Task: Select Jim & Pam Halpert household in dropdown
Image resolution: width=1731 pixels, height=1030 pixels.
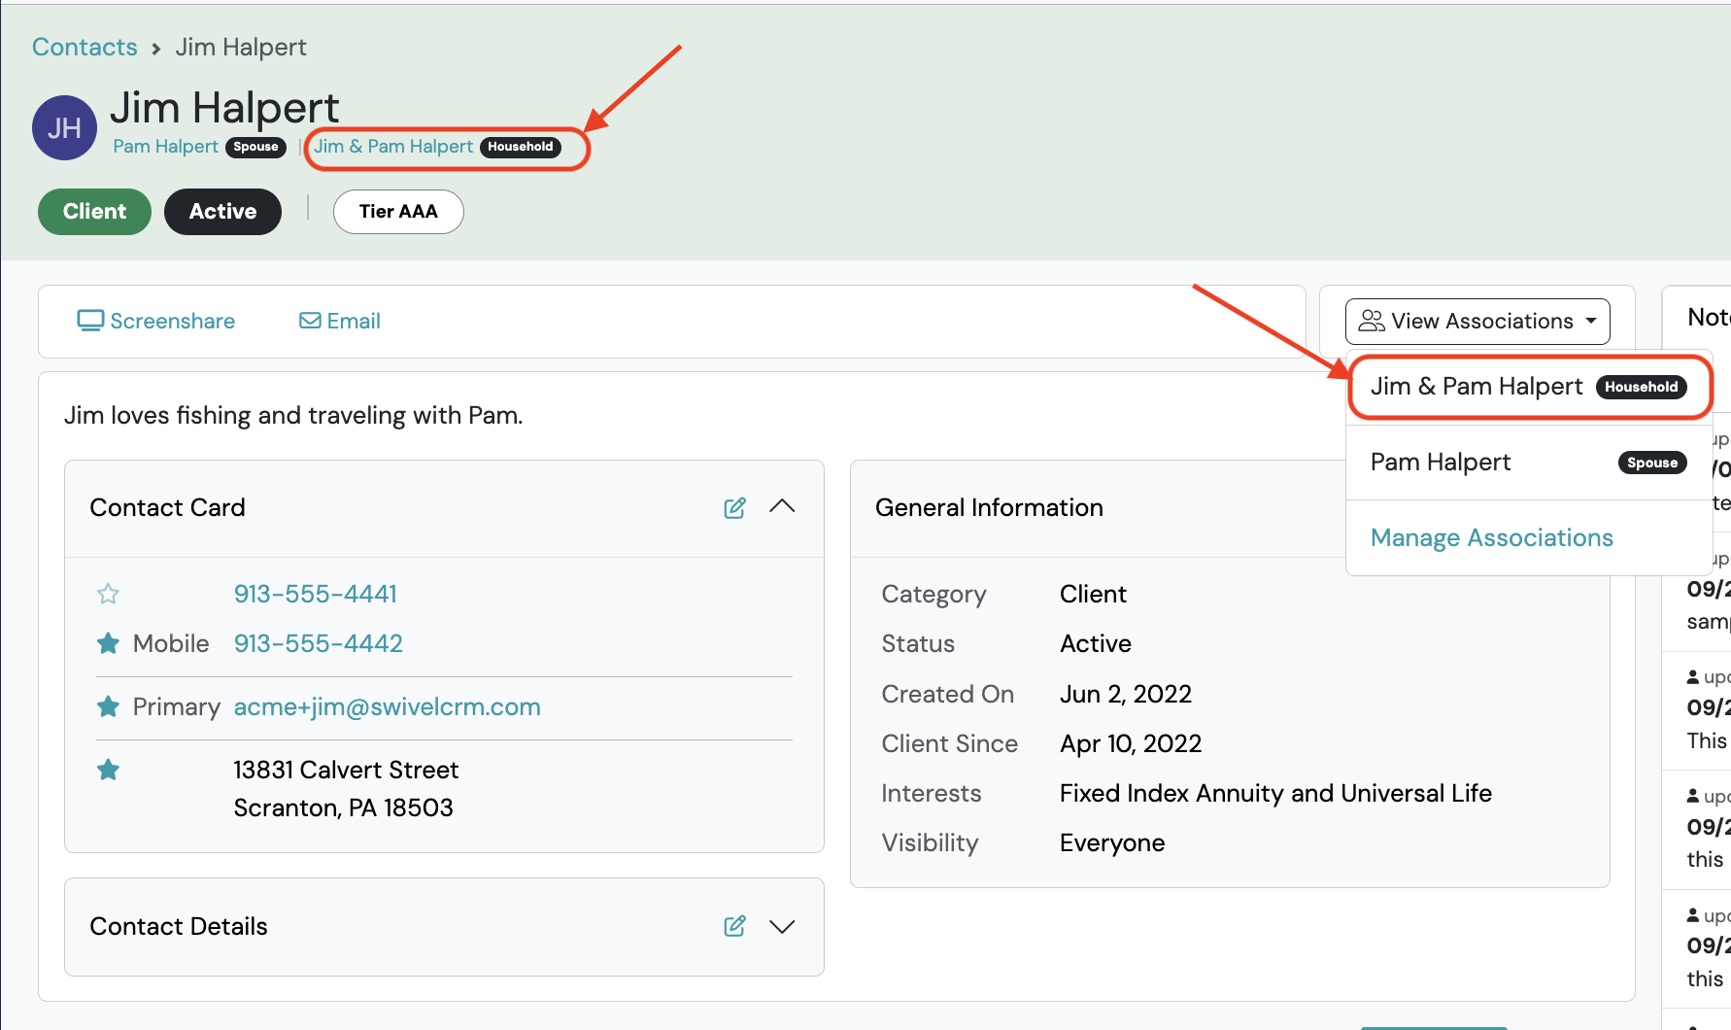Action: pyautogui.click(x=1529, y=387)
